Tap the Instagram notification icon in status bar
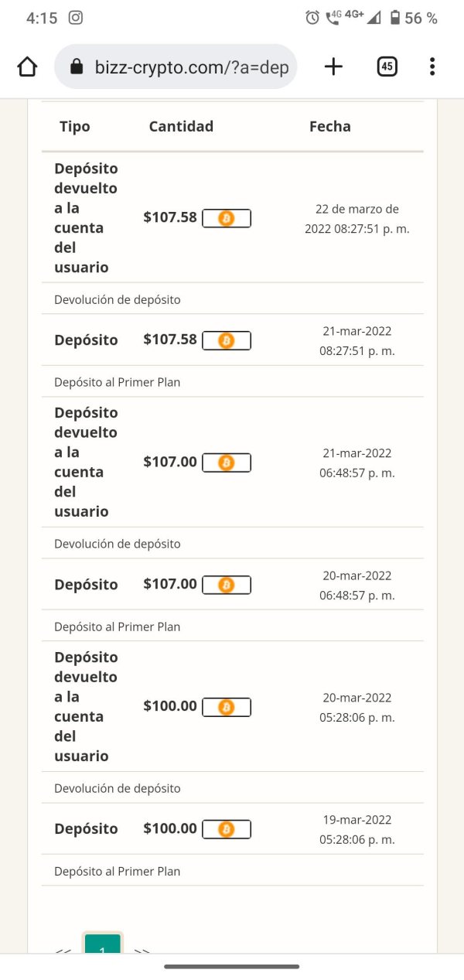The height and width of the screenshot is (980, 464). tap(76, 18)
